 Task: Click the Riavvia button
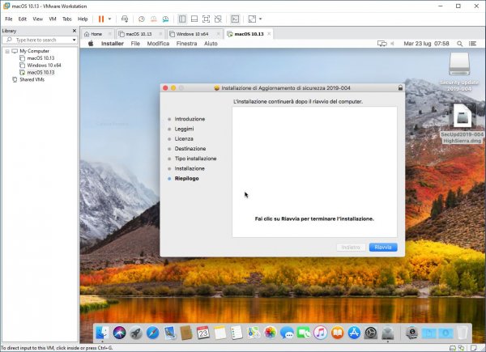point(382,247)
